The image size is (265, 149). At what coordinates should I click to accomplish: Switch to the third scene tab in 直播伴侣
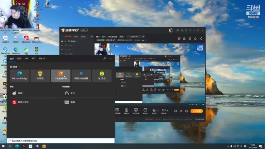pos(83,36)
